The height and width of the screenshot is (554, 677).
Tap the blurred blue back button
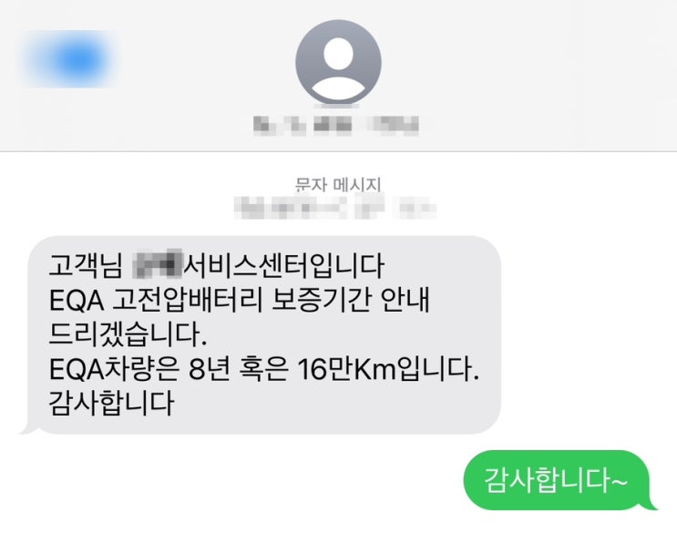click(68, 59)
